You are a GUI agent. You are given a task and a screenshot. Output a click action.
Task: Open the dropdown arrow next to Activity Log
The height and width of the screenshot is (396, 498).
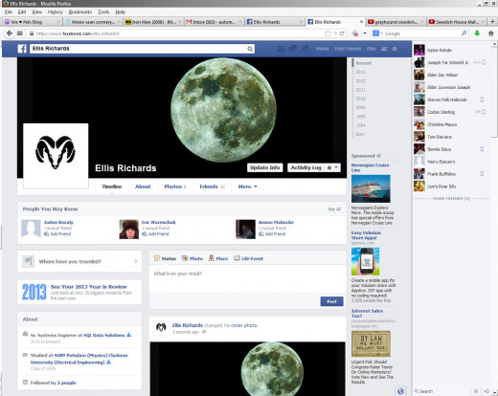pyautogui.click(x=336, y=167)
